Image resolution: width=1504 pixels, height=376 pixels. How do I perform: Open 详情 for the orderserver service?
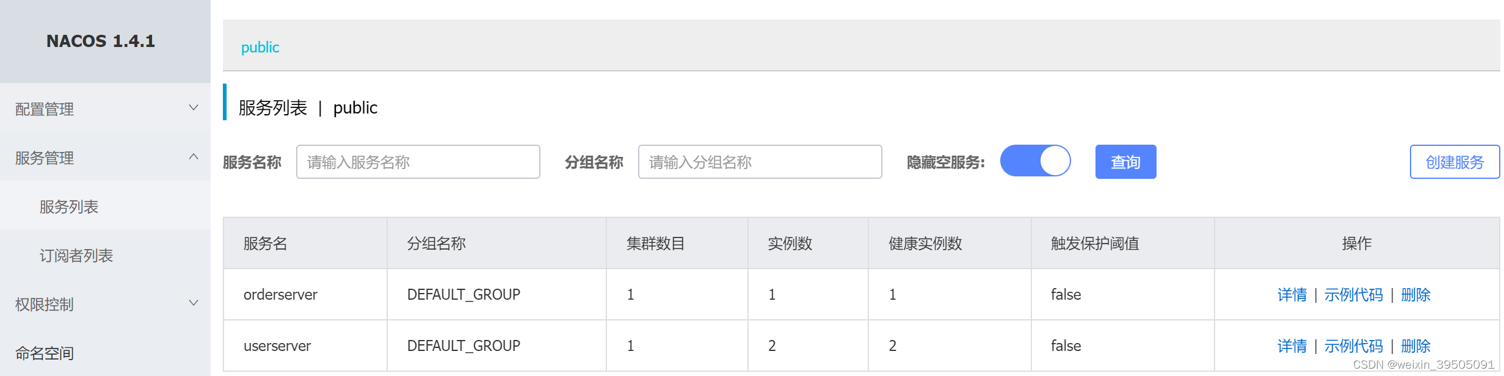coord(1292,294)
